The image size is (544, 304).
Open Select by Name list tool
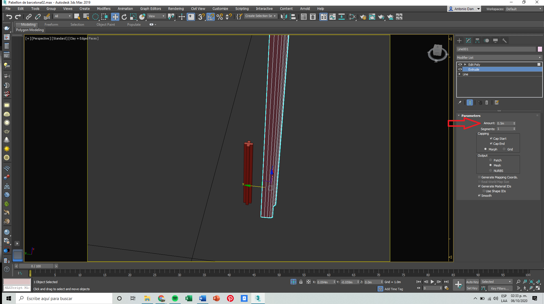click(x=86, y=17)
